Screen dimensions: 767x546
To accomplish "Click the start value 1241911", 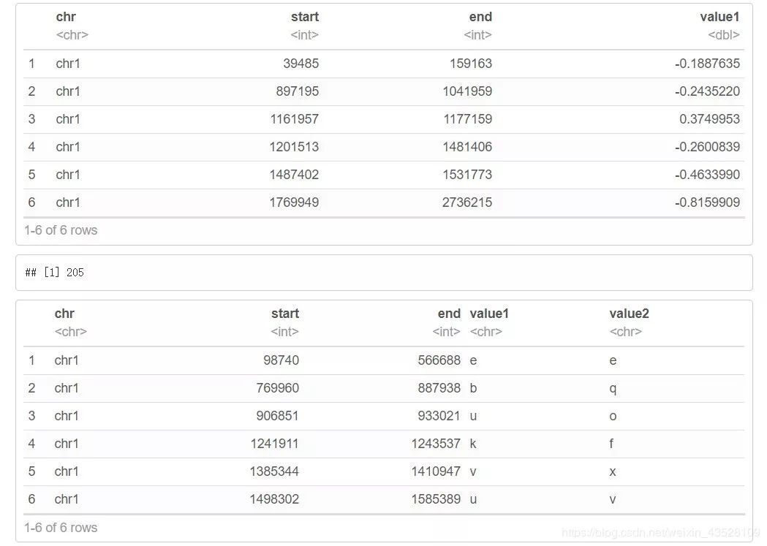I will coord(274,444).
